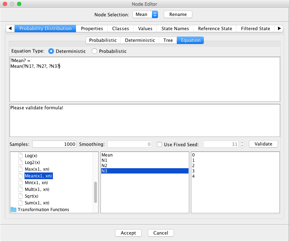Select N1 in the node list
The width and height of the screenshot is (289, 242).
click(x=145, y=160)
